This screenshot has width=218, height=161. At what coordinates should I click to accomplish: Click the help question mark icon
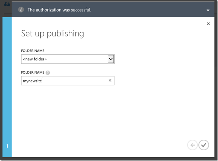coord(48,73)
